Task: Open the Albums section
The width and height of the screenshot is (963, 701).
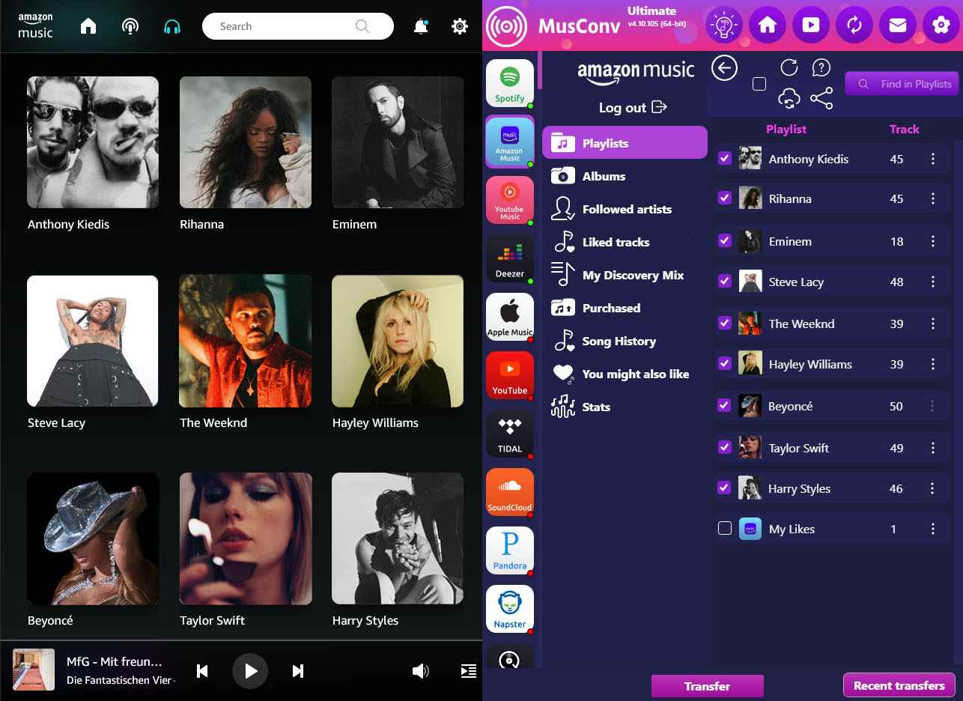Action: (625, 176)
